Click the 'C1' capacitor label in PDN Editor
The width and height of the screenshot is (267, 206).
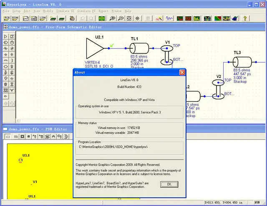20,160
